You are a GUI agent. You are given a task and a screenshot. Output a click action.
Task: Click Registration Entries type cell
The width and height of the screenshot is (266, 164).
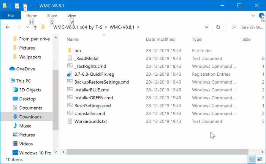coord(211,74)
